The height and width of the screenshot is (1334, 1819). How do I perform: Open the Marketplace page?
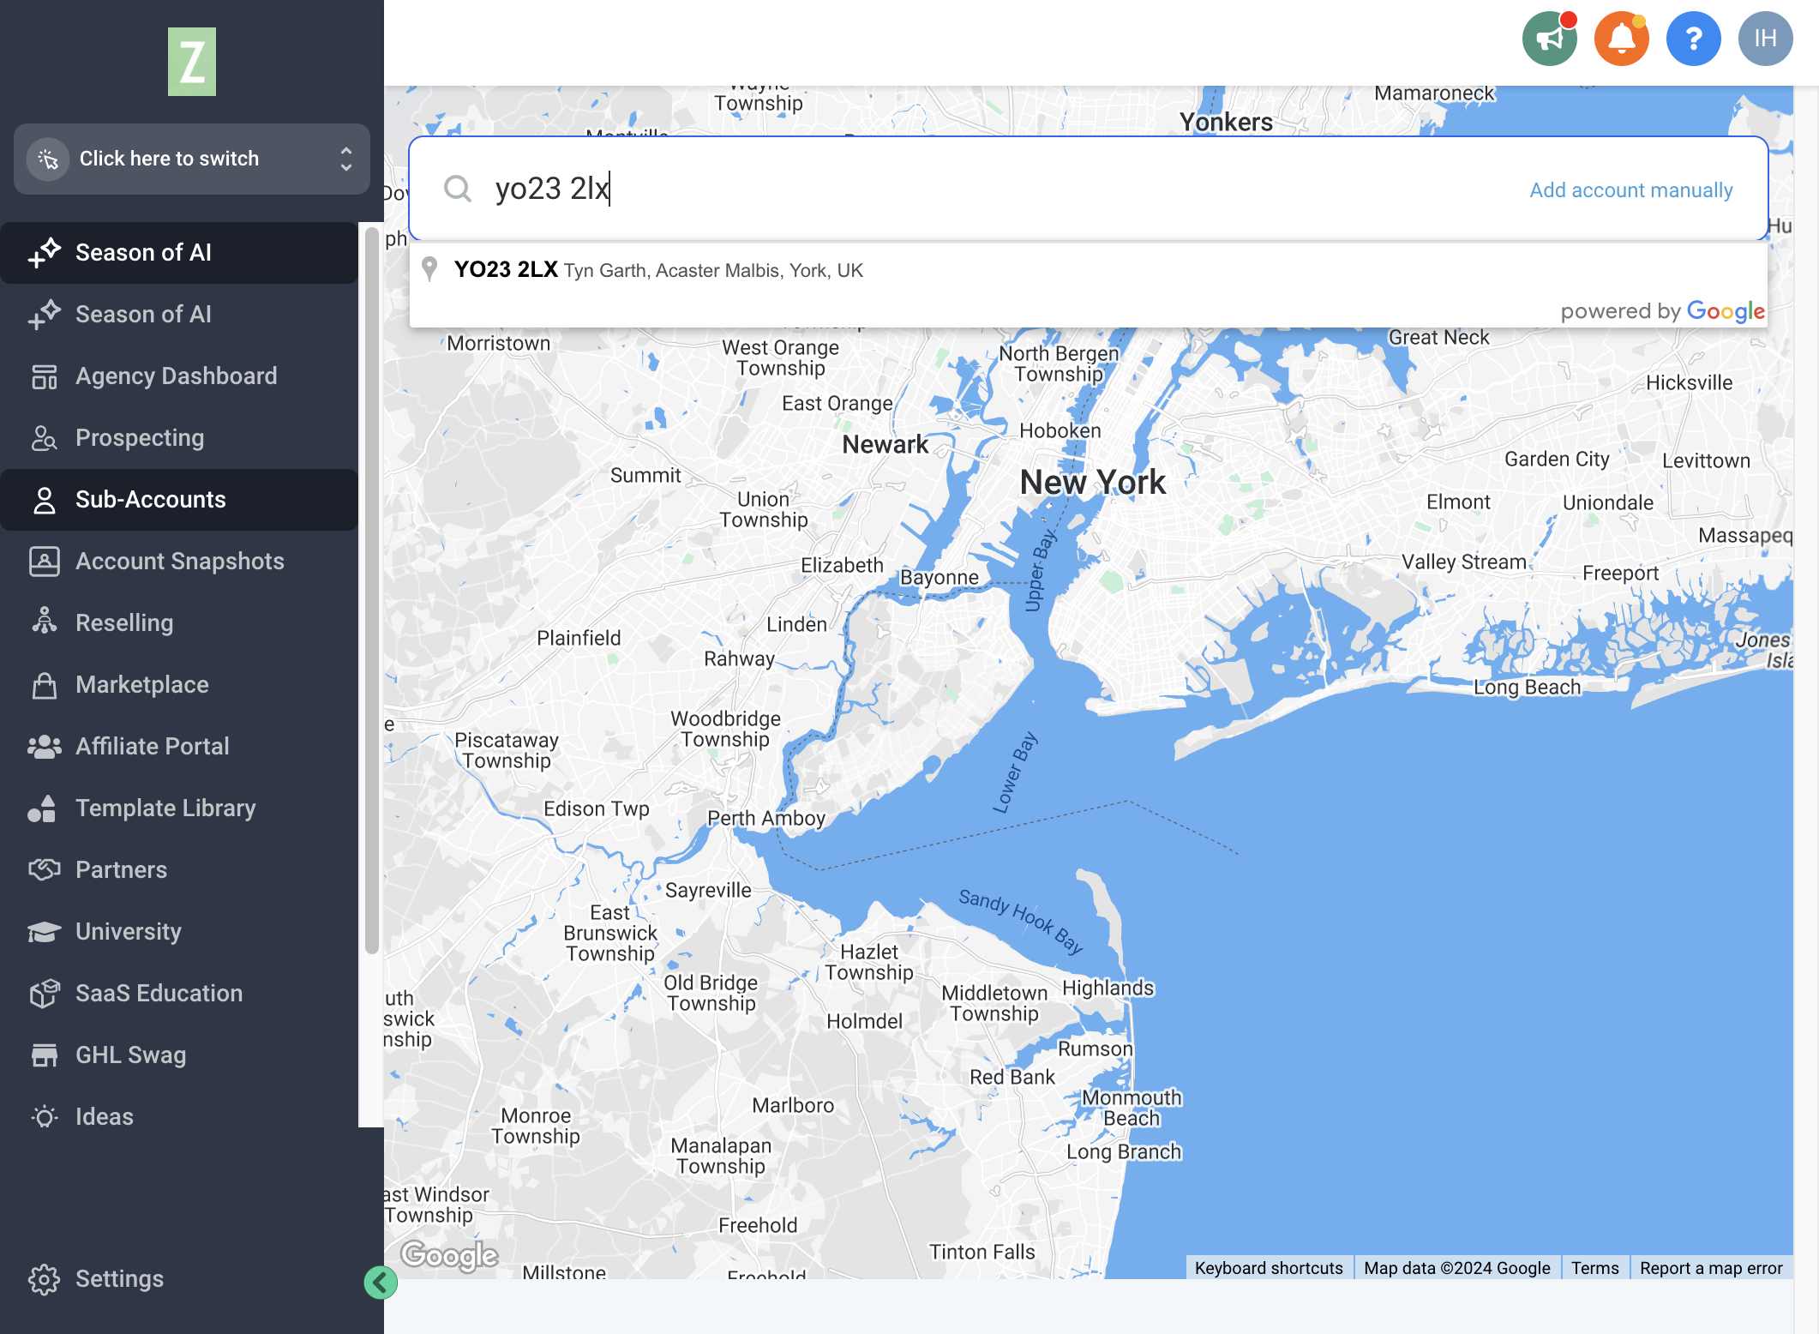click(179, 685)
